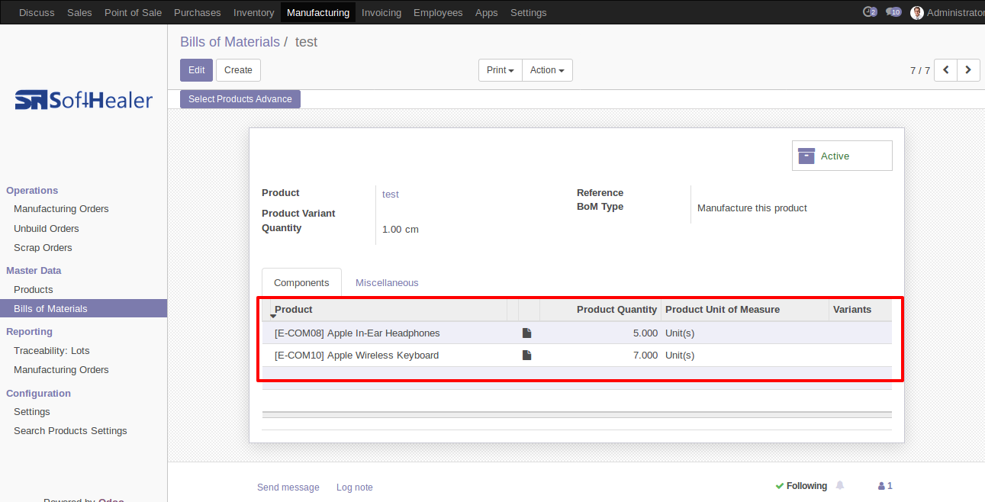The image size is (985, 502).
Task: Open the product link test
Action: 390,194
